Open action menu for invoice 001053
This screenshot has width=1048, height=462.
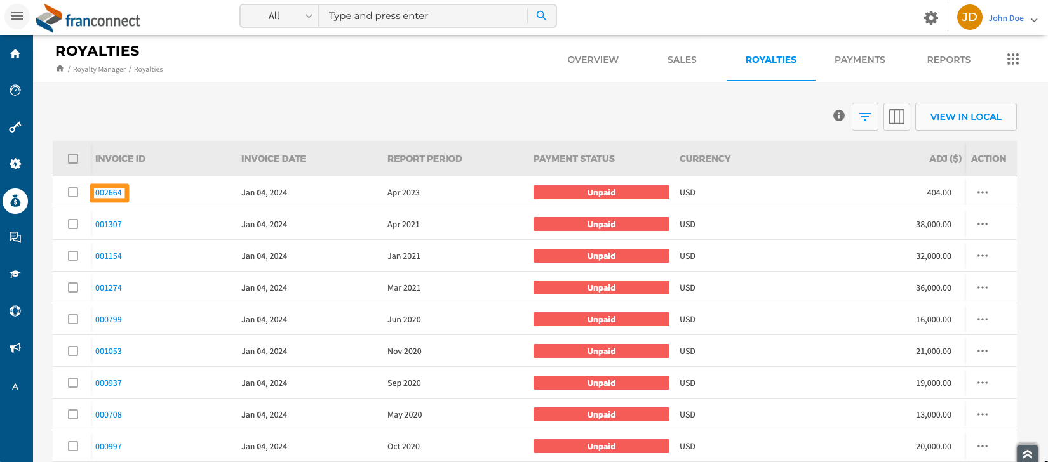983,351
